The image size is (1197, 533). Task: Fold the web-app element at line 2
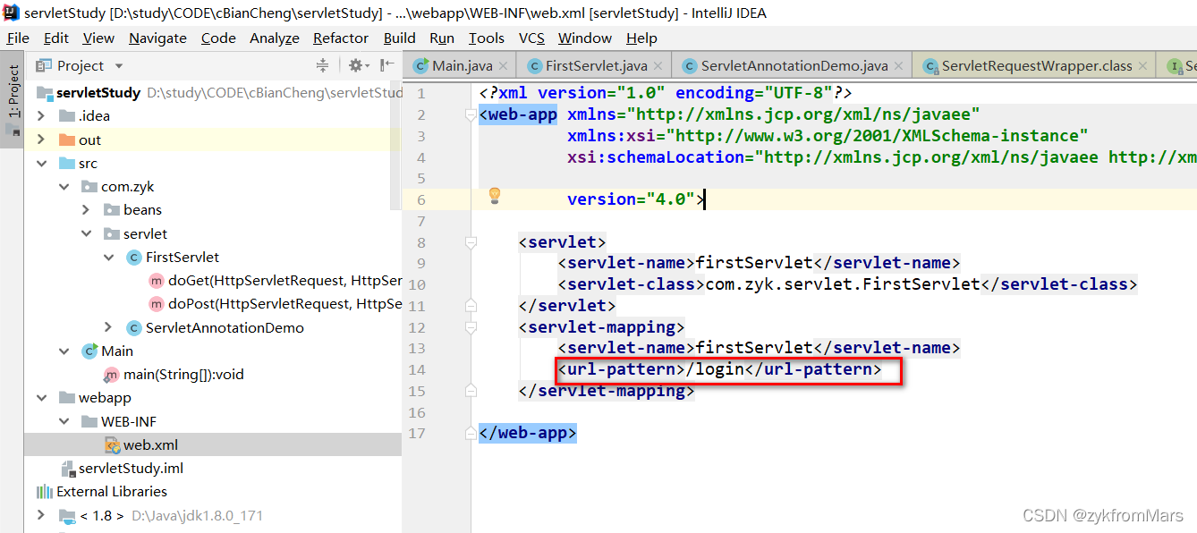pyautogui.click(x=471, y=115)
